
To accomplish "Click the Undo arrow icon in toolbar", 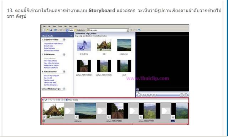I will coord(56,30).
